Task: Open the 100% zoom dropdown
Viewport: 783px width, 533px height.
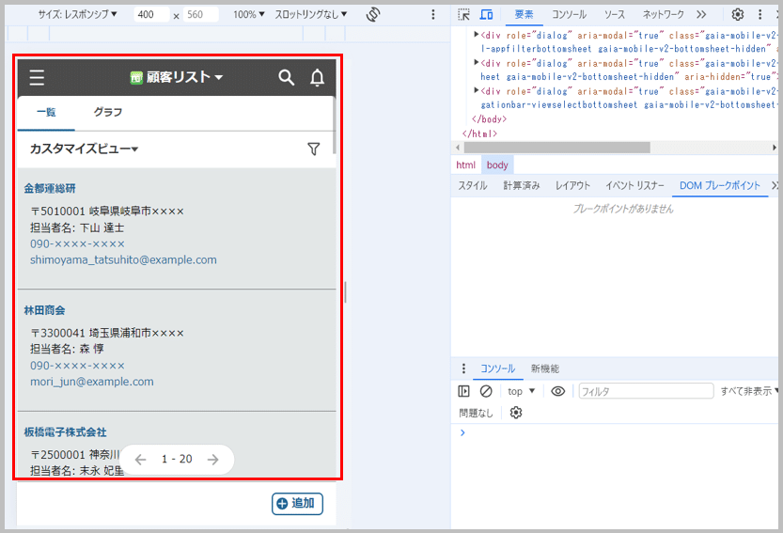Action: pos(249,14)
